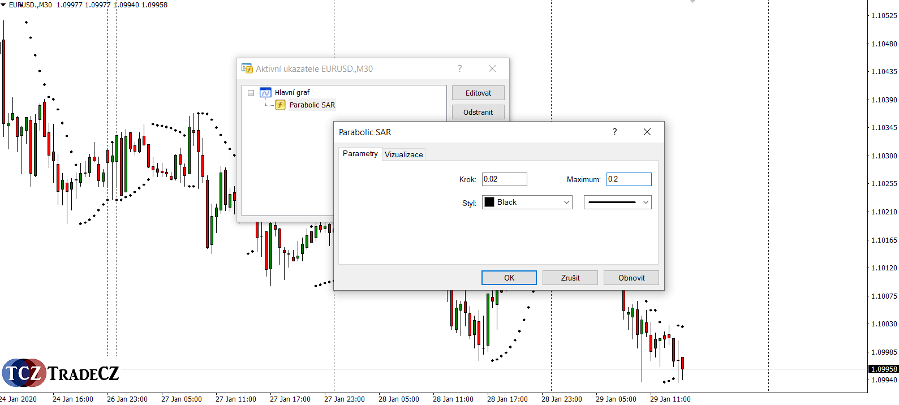Click help question mark in Aktivní ukazatele window

pos(459,68)
